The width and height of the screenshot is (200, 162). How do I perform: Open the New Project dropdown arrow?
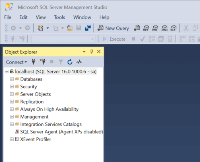[x=47, y=28]
